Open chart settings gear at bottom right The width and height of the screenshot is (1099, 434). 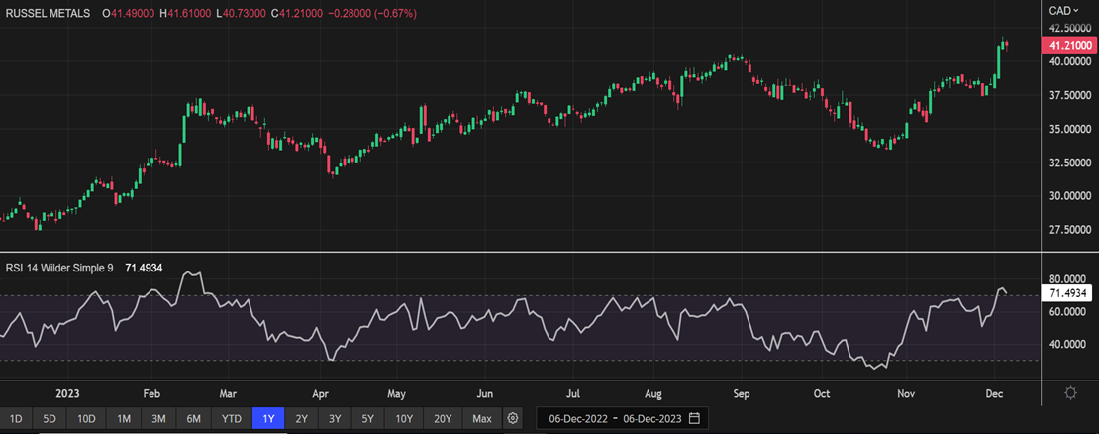[x=1070, y=393]
